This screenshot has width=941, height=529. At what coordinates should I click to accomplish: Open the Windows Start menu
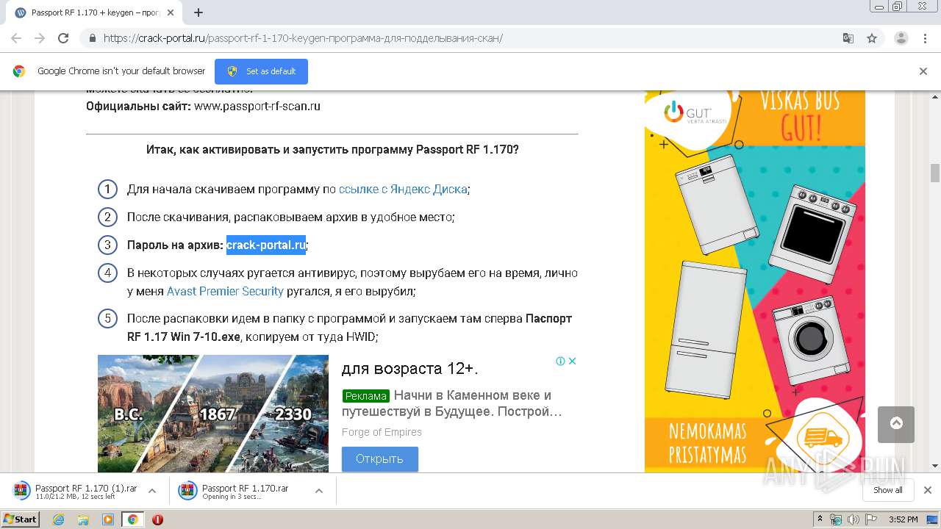click(20, 519)
